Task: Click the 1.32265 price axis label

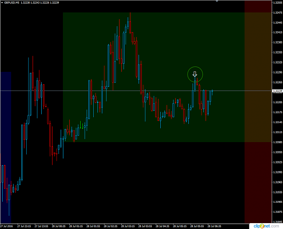Action: [x=278, y=82]
